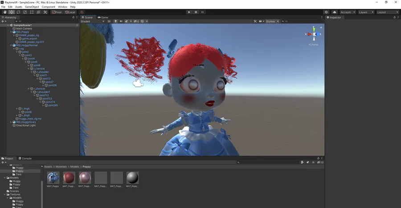Select the Rect transform tool
Screen dimensions: 401x208
coord(32,12)
